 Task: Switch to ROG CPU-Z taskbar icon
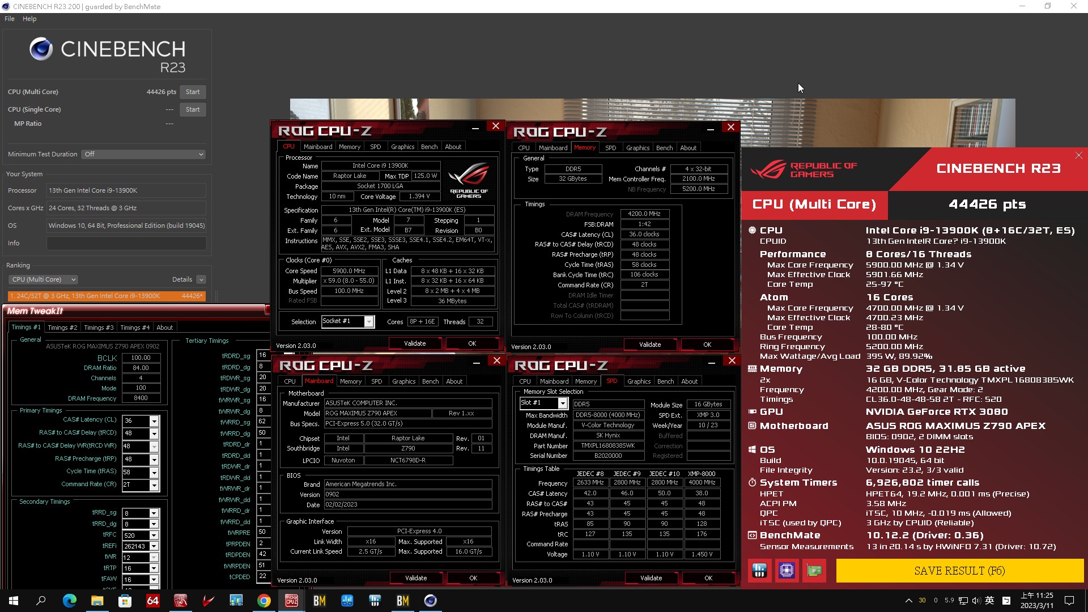[x=291, y=601]
